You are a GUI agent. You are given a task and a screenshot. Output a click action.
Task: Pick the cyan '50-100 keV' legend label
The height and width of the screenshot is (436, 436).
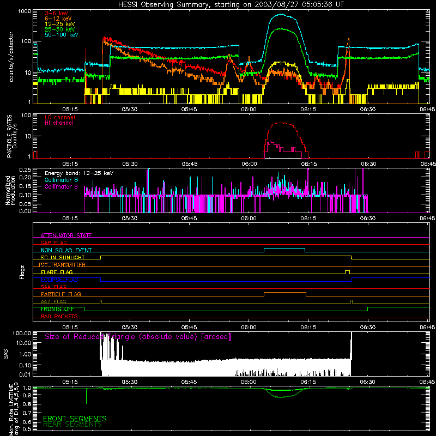[62, 35]
